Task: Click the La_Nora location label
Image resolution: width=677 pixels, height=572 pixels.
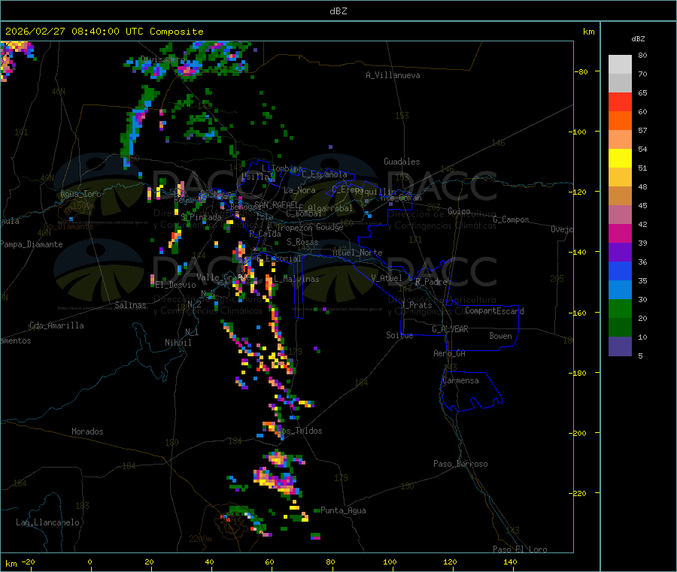Action: (x=299, y=190)
